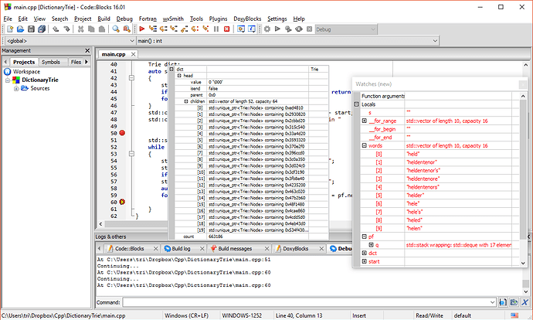Click the Paste toolbar icon
The height and width of the screenshot is (320, 533).
pos(102,29)
